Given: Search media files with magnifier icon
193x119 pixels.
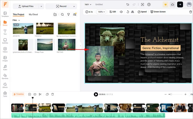Looking at the screenshot, I should point(62,15).
